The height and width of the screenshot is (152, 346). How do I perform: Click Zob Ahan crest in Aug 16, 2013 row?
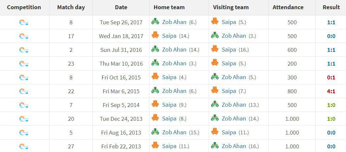pos(155,132)
